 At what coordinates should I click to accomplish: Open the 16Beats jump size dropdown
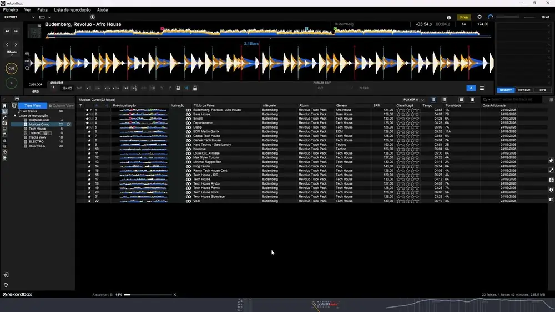(11, 53)
